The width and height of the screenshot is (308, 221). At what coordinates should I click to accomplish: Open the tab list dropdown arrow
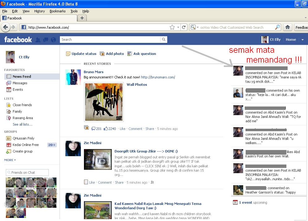pos(306,18)
